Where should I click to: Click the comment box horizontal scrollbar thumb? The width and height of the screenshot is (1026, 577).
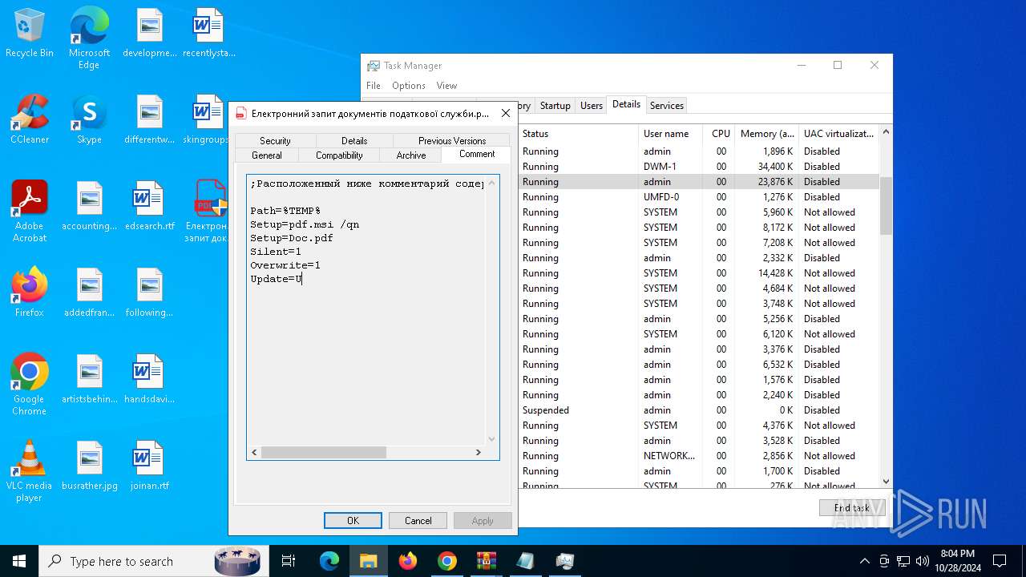[x=323, y=453]
